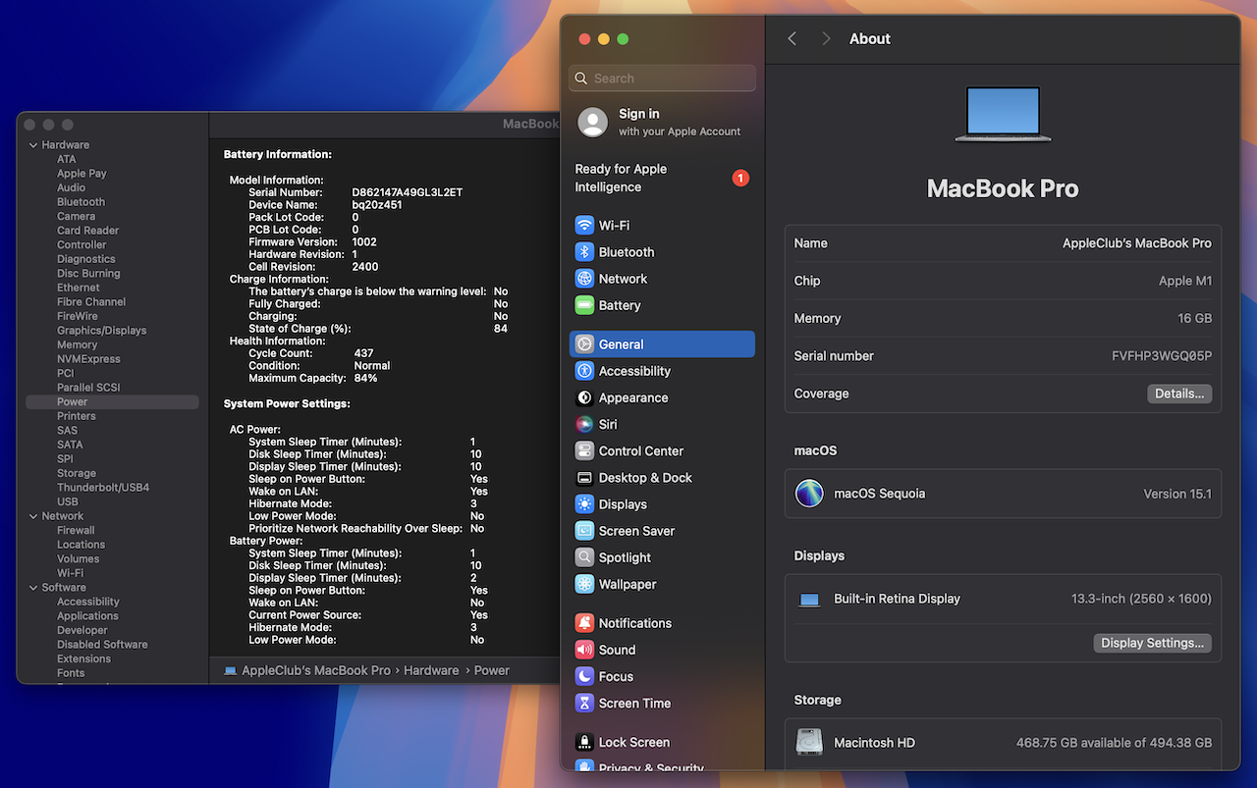This screenshot has width=1257, height=788.
Task: Click the Focus moon icon
Action: click(584, 676)
